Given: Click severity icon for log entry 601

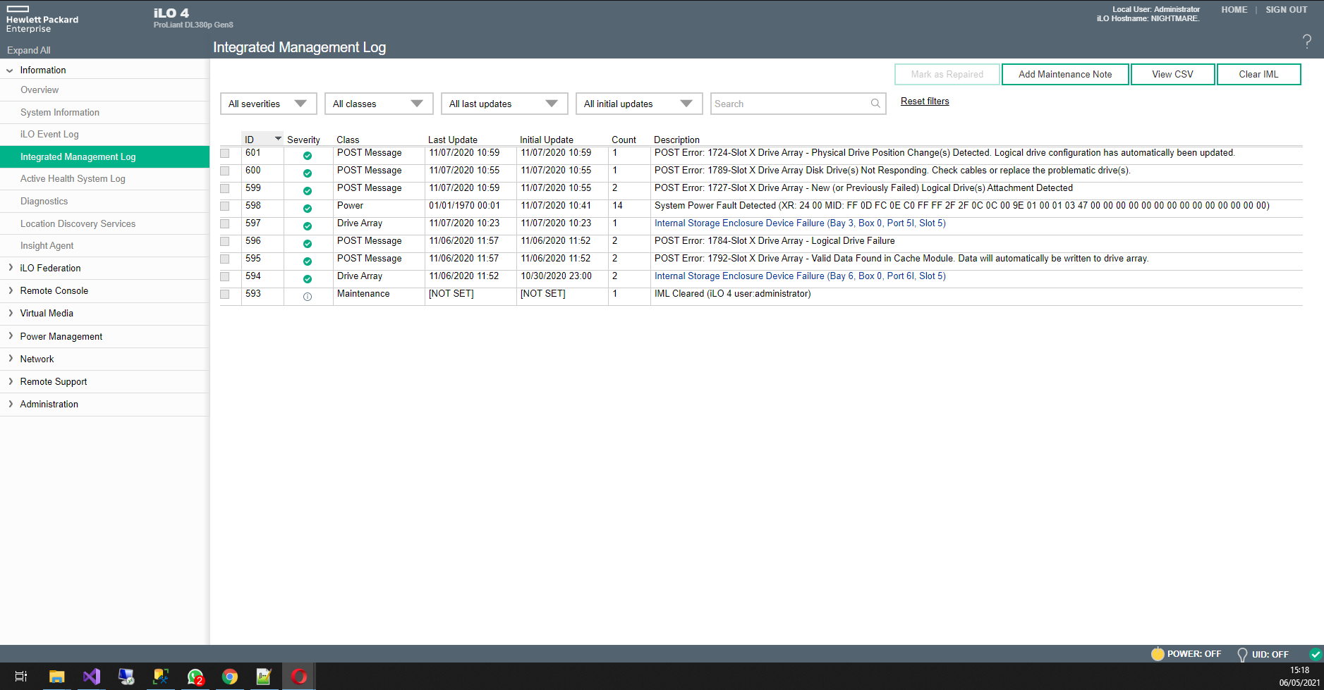Looking at the screenshot, I should (308, 156).
